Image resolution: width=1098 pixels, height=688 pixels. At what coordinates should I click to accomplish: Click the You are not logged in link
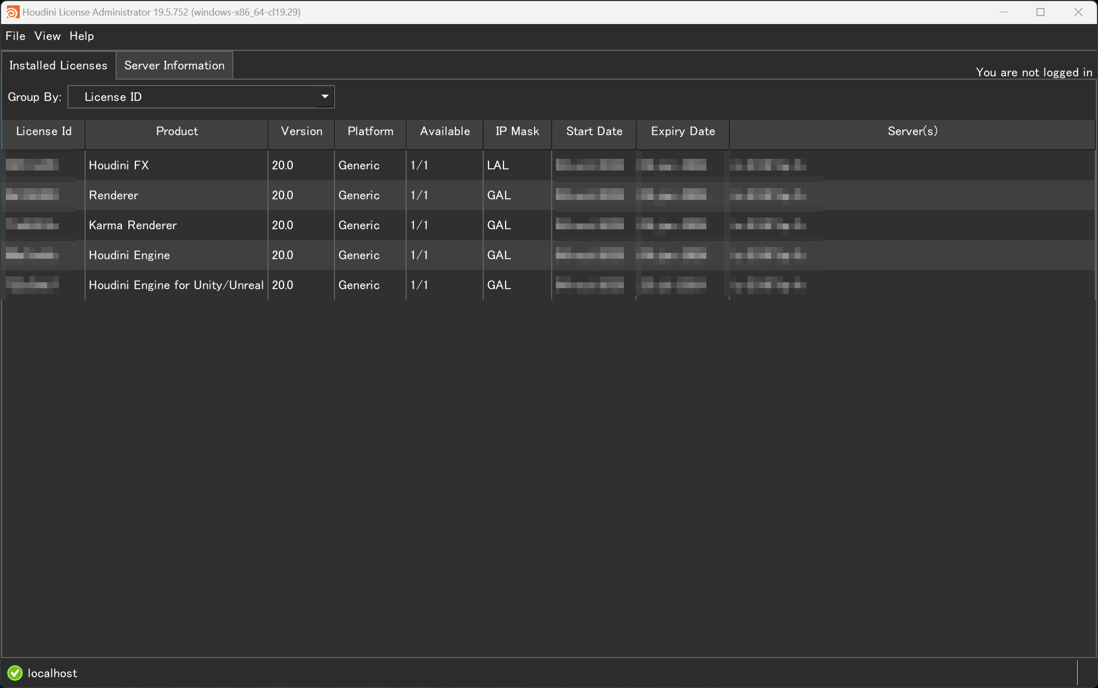(1033, 72)
